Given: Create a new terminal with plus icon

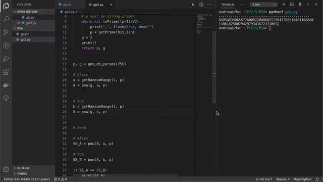Looking at the screenshot, I should tap(284, 5).
